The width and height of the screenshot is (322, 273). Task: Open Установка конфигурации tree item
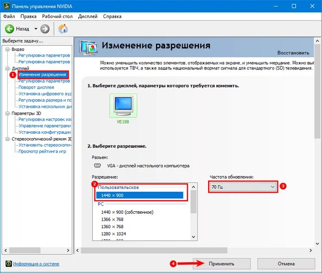coord(45,132)
